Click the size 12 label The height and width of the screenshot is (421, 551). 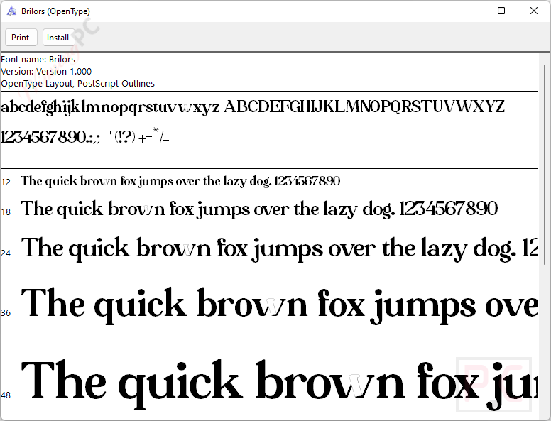click(6, 182)
